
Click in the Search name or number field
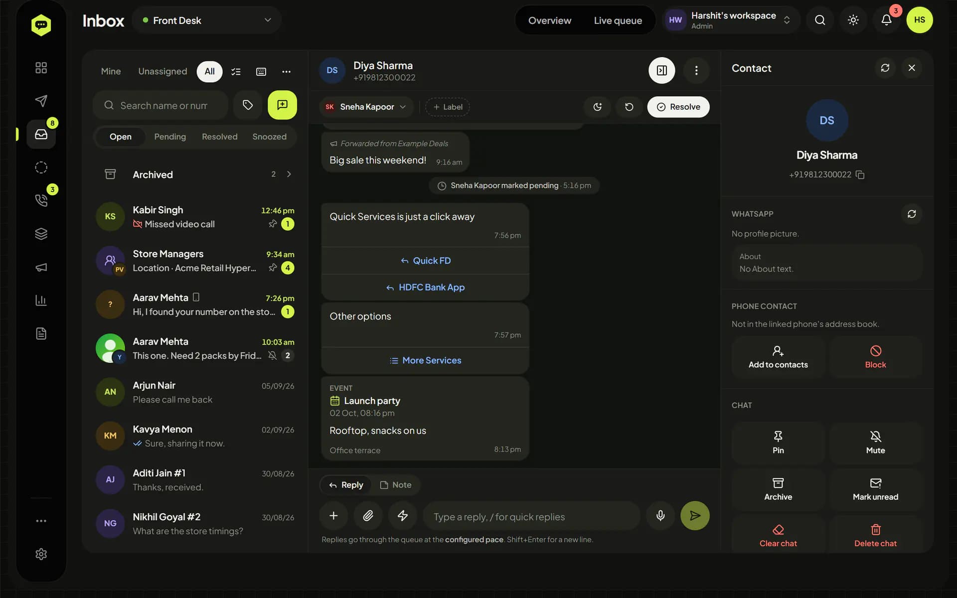160,105
